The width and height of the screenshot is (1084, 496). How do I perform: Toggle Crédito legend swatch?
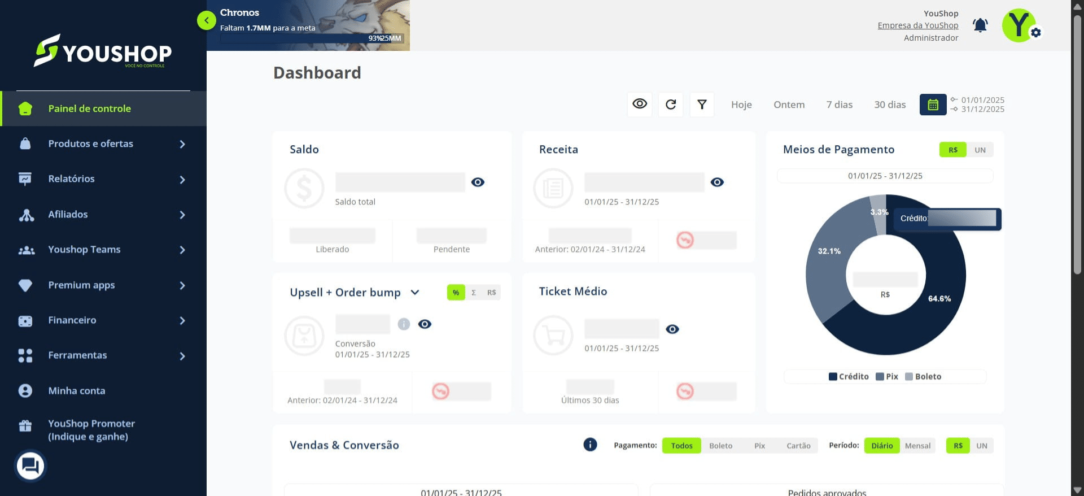tap(833, 377)
